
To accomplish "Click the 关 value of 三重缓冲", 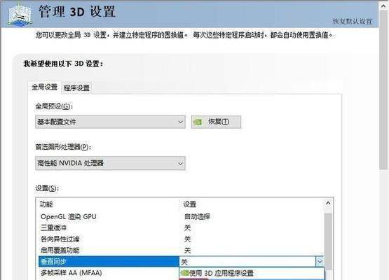I will click(187, 227).
